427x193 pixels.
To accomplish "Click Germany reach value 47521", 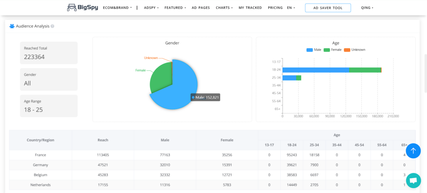I will (x=103, y=165).
